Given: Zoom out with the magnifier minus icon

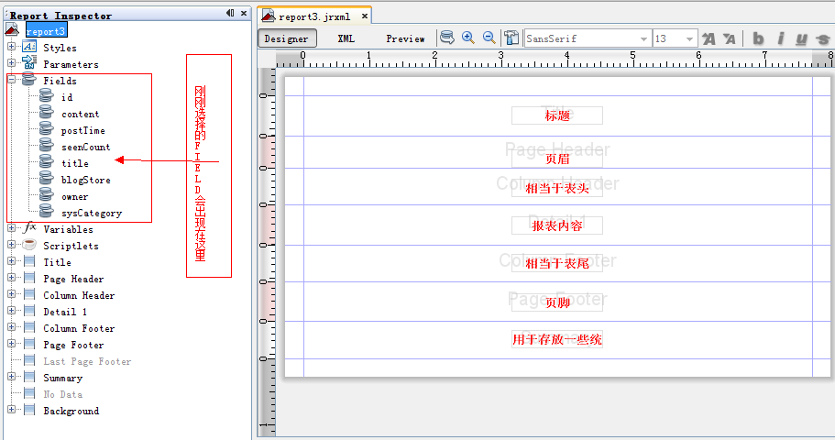Looking at the screenshot, I should point(489,38).
